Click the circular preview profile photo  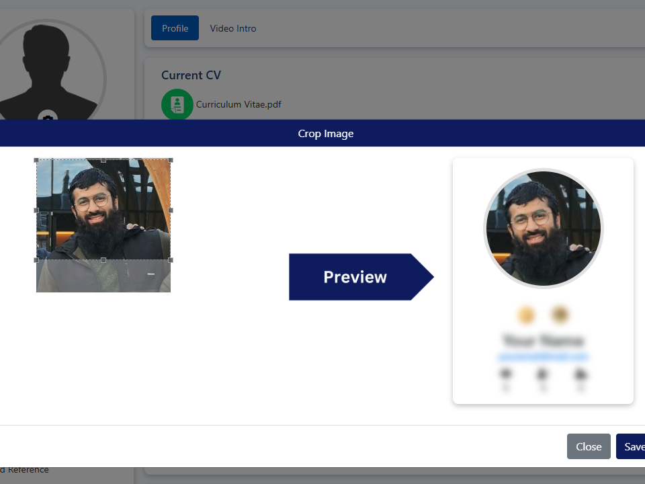coord(543,229)
